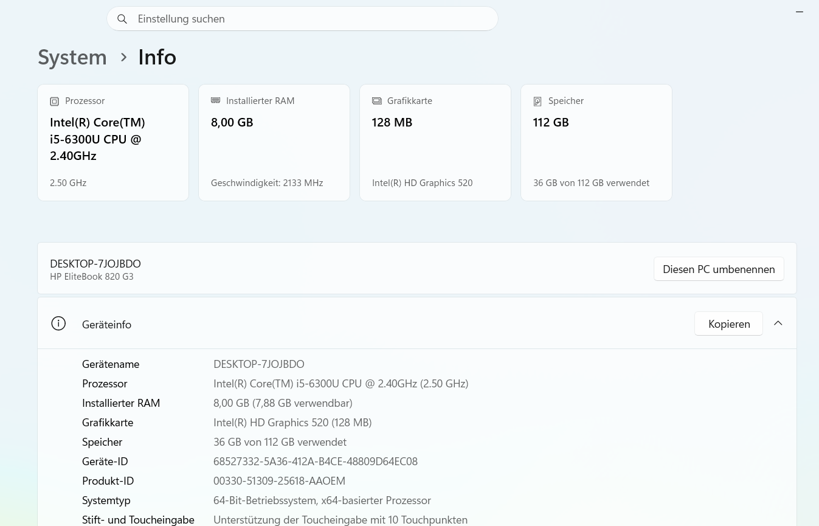
Task: Click 36 GB von 112 GB verwendet in card
Action: 591,183
